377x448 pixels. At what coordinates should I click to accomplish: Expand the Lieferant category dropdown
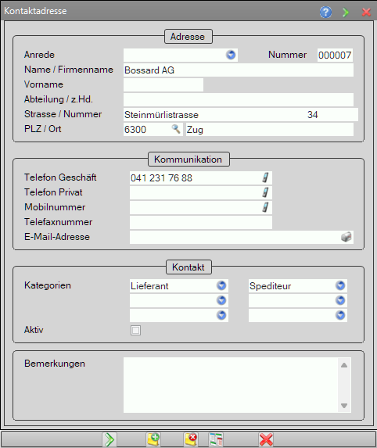221,285
